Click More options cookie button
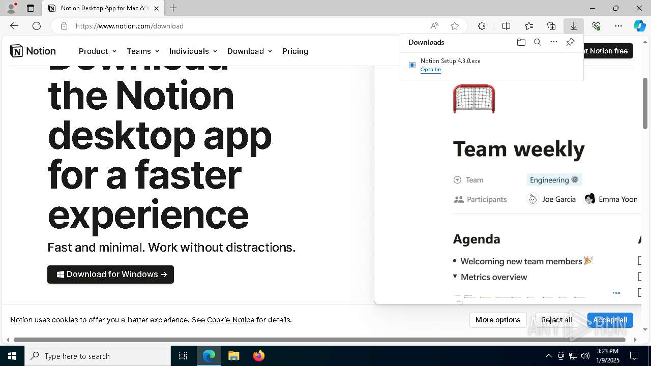 [498, 320]
